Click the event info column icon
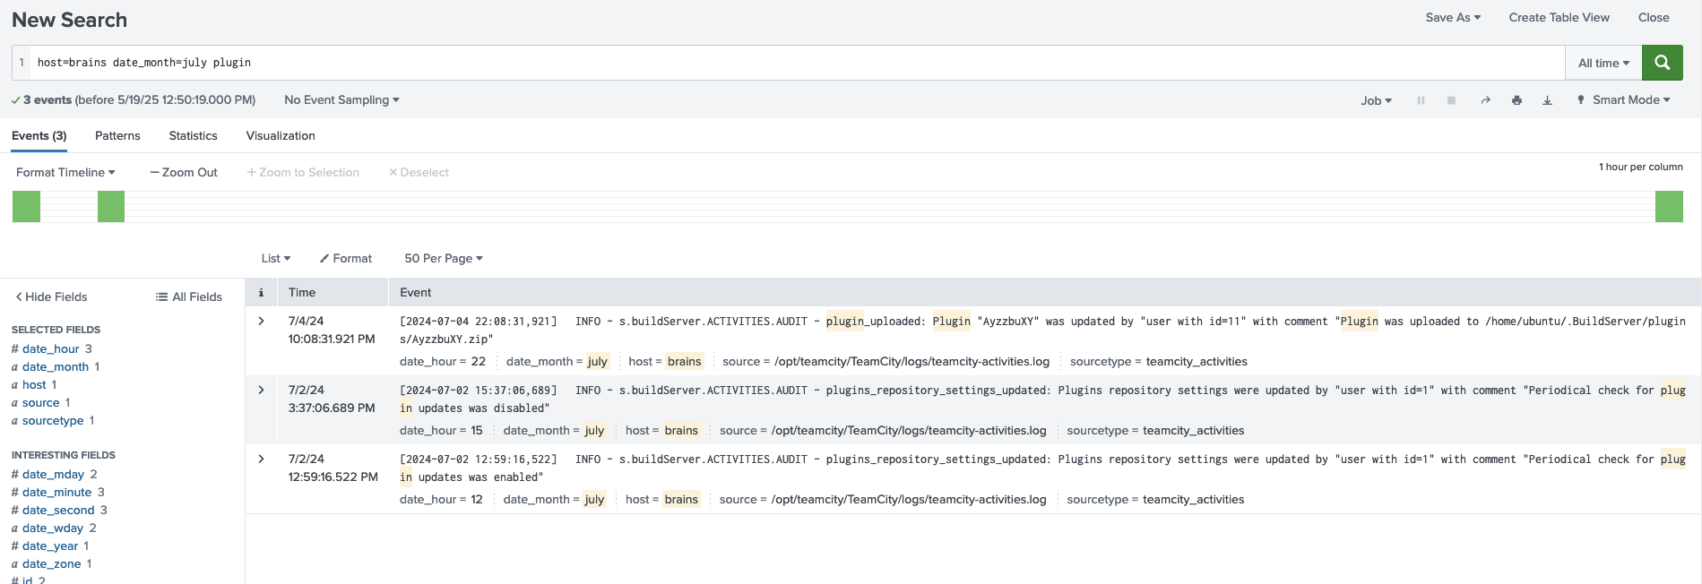The width and height of the screenshot is (1702, 584). click(x=261, y=292)
